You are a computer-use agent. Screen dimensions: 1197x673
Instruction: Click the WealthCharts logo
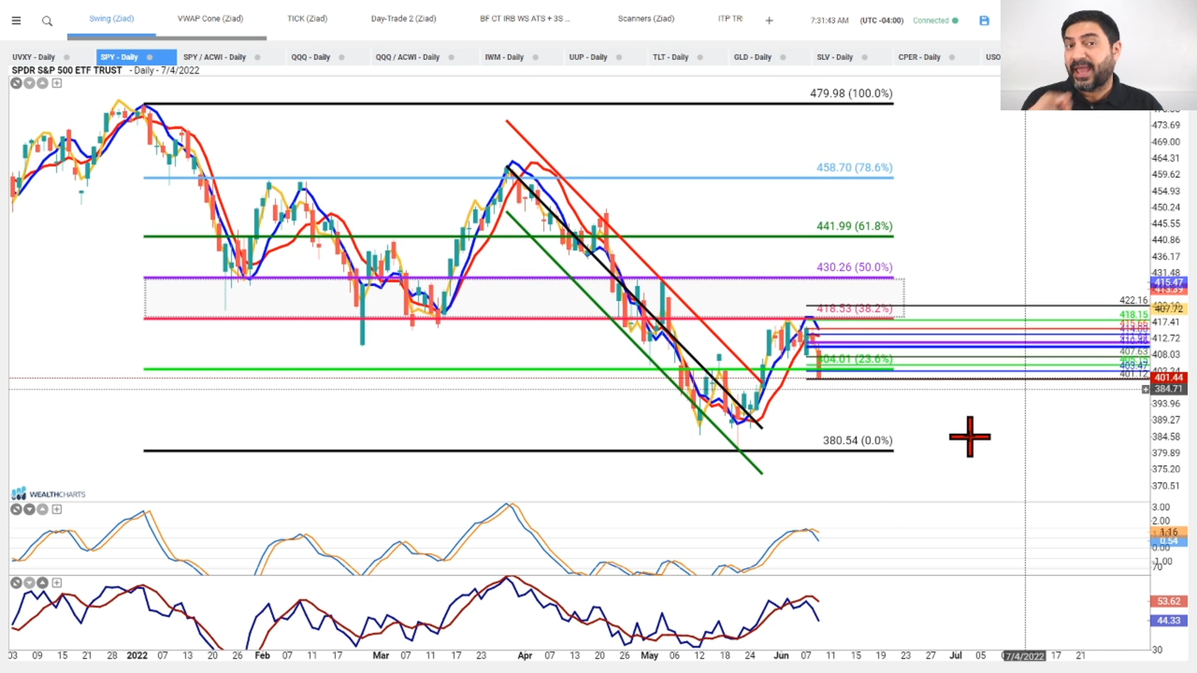[48, 494]
